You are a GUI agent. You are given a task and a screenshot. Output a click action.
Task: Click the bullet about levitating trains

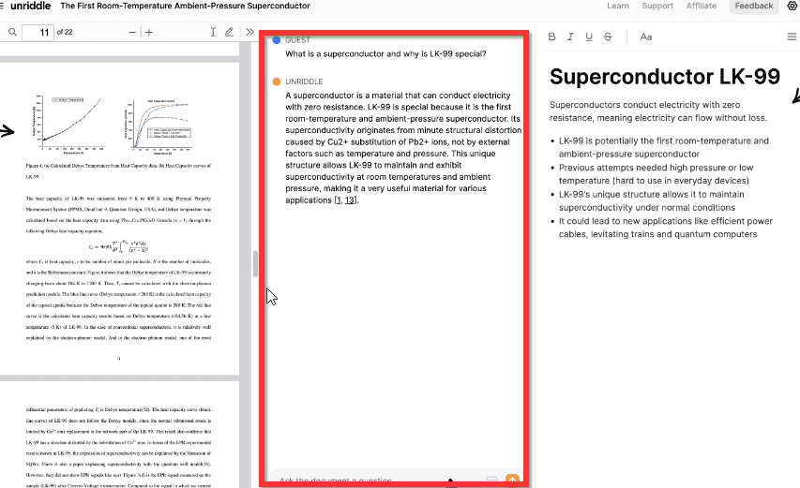pyautogui.click(x=665, y=228)
